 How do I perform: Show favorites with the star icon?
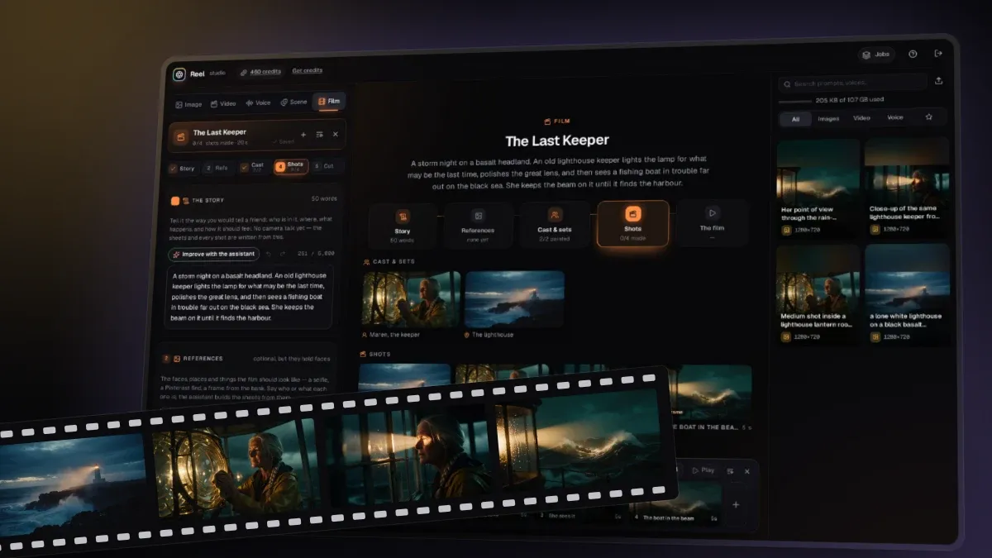click(928, 117)
